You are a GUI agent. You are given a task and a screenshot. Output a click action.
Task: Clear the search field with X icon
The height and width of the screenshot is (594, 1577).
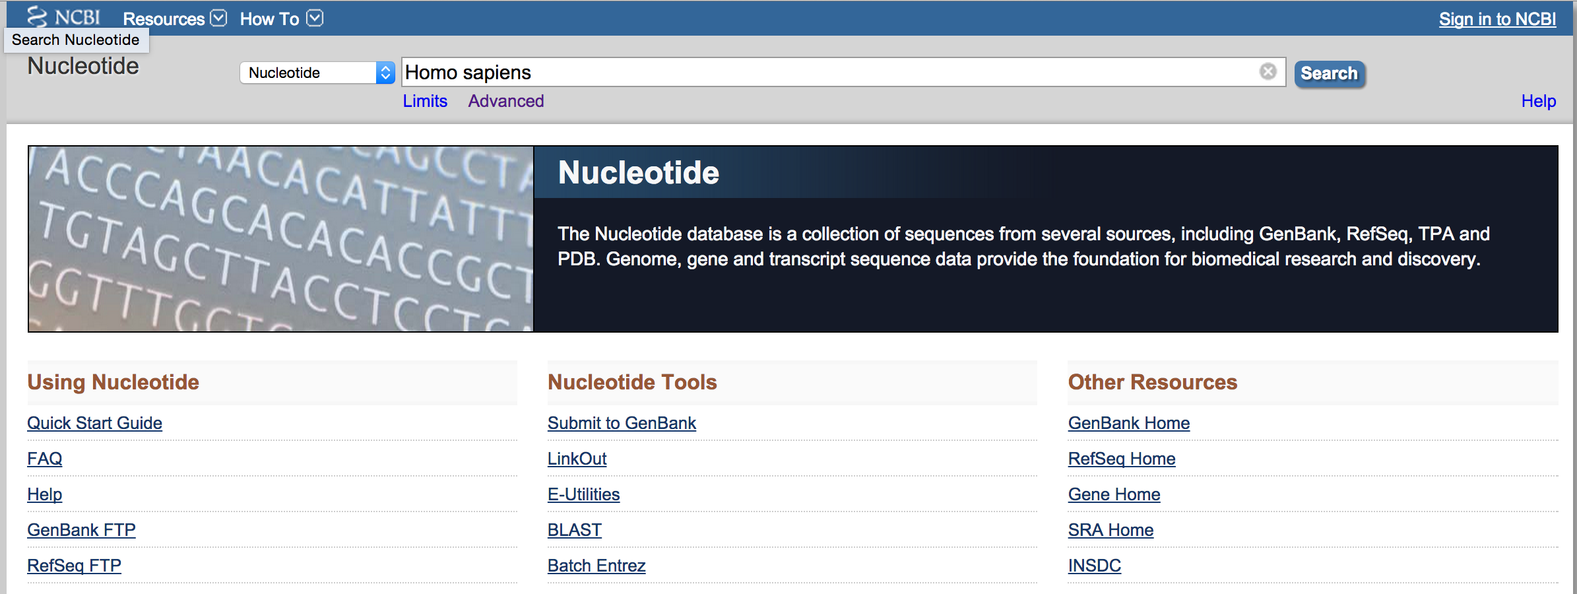pos(1268,71)
